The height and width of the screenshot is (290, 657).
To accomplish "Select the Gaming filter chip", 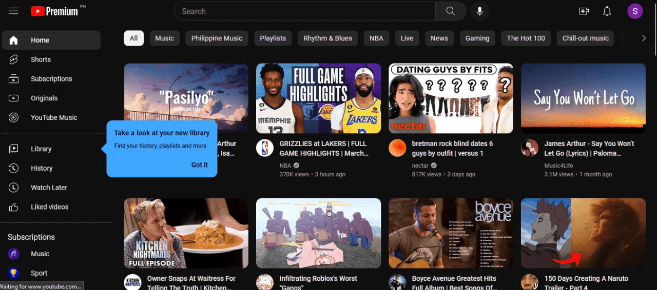I will (477, 38).
